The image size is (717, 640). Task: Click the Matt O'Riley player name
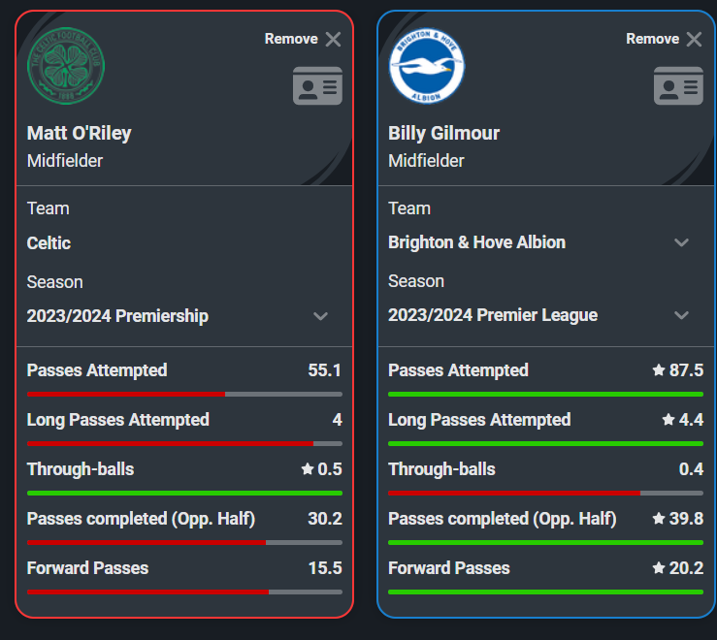coord(80,134)
